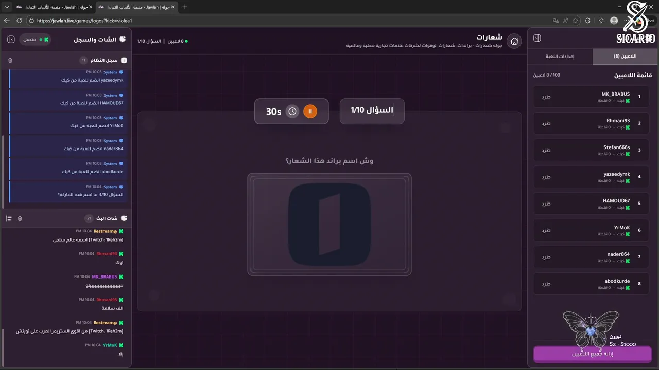Open the إعدادات اللعبة settings tab
659x370 pixels.
coord(561,56)
